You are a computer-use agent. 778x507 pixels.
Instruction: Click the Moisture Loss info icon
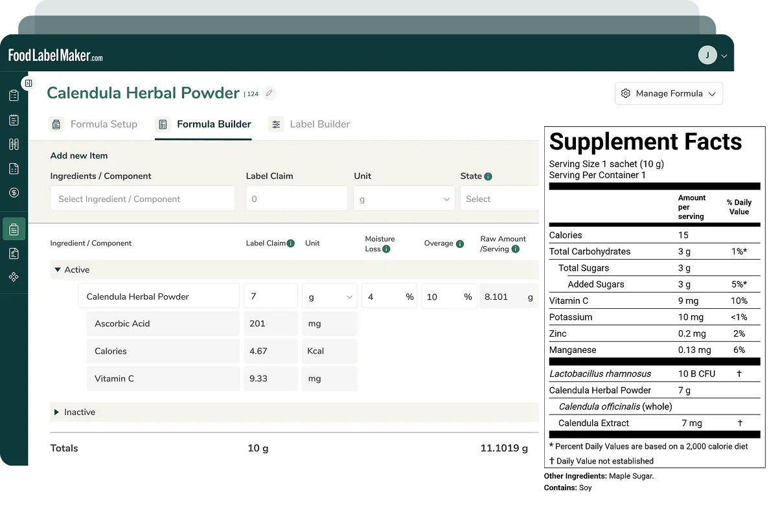[386, 249]
